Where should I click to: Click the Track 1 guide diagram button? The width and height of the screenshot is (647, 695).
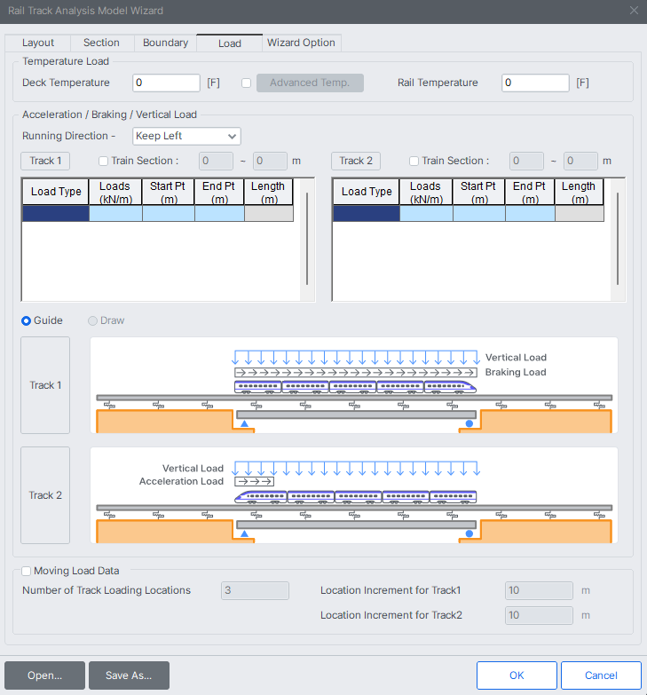(45, 385)
